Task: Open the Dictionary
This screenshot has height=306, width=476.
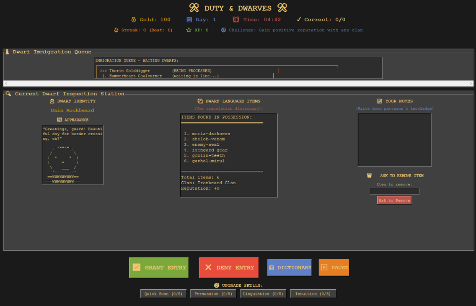Action: (290, 267)
